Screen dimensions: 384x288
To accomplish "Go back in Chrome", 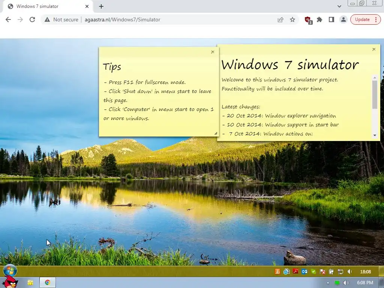I will tap(8, 19).
